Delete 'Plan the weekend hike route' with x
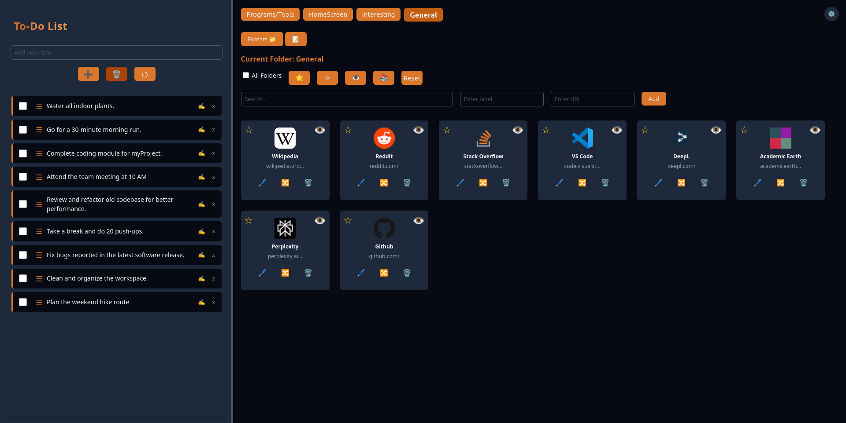This screenshot has height=423, width=846. pos(213,303)
